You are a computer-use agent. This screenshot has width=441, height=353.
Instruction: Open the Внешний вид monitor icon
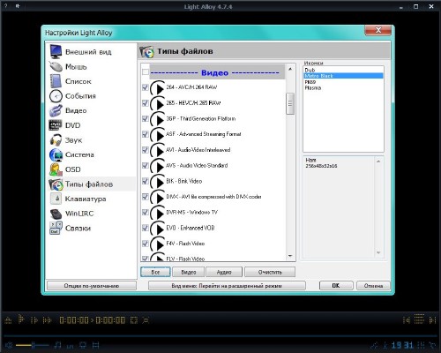tap(56, 52)
